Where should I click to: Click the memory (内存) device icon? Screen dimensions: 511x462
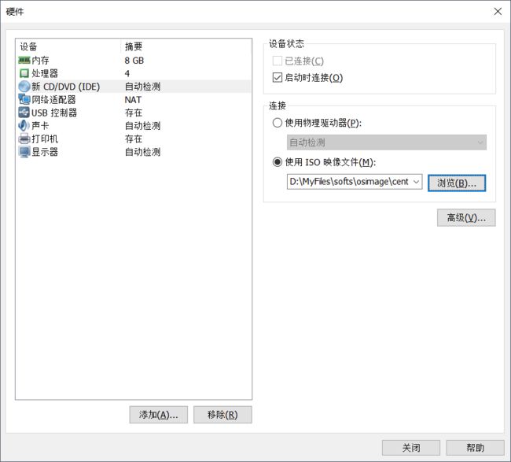24,61
